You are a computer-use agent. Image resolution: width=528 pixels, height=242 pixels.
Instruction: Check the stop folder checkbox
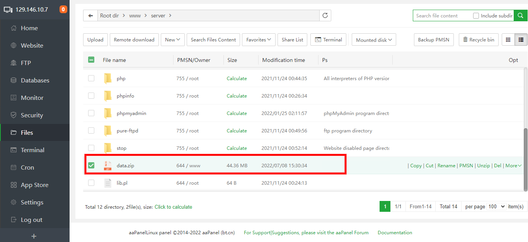(91, 148)
